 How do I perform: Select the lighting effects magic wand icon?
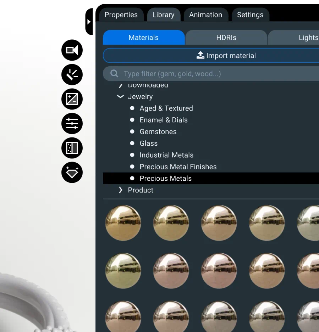coord(72,74)
